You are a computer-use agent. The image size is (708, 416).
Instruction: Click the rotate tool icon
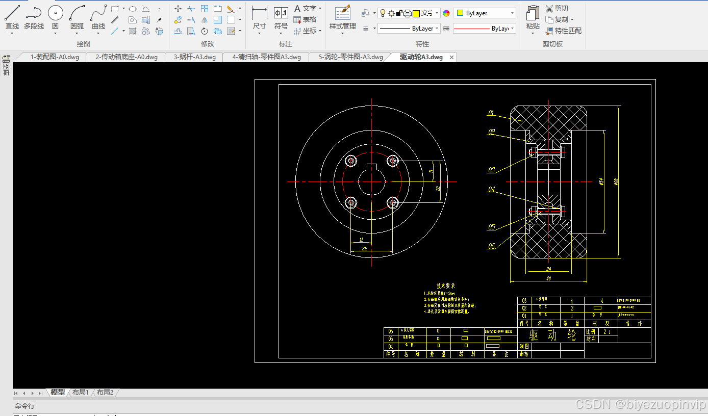click(x=205, y=31)
